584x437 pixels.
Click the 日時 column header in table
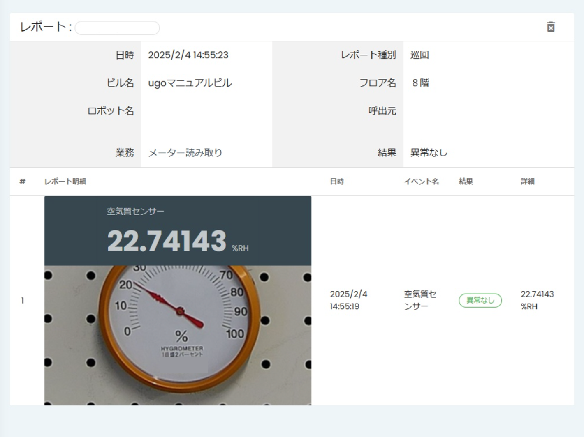(337, 182)
